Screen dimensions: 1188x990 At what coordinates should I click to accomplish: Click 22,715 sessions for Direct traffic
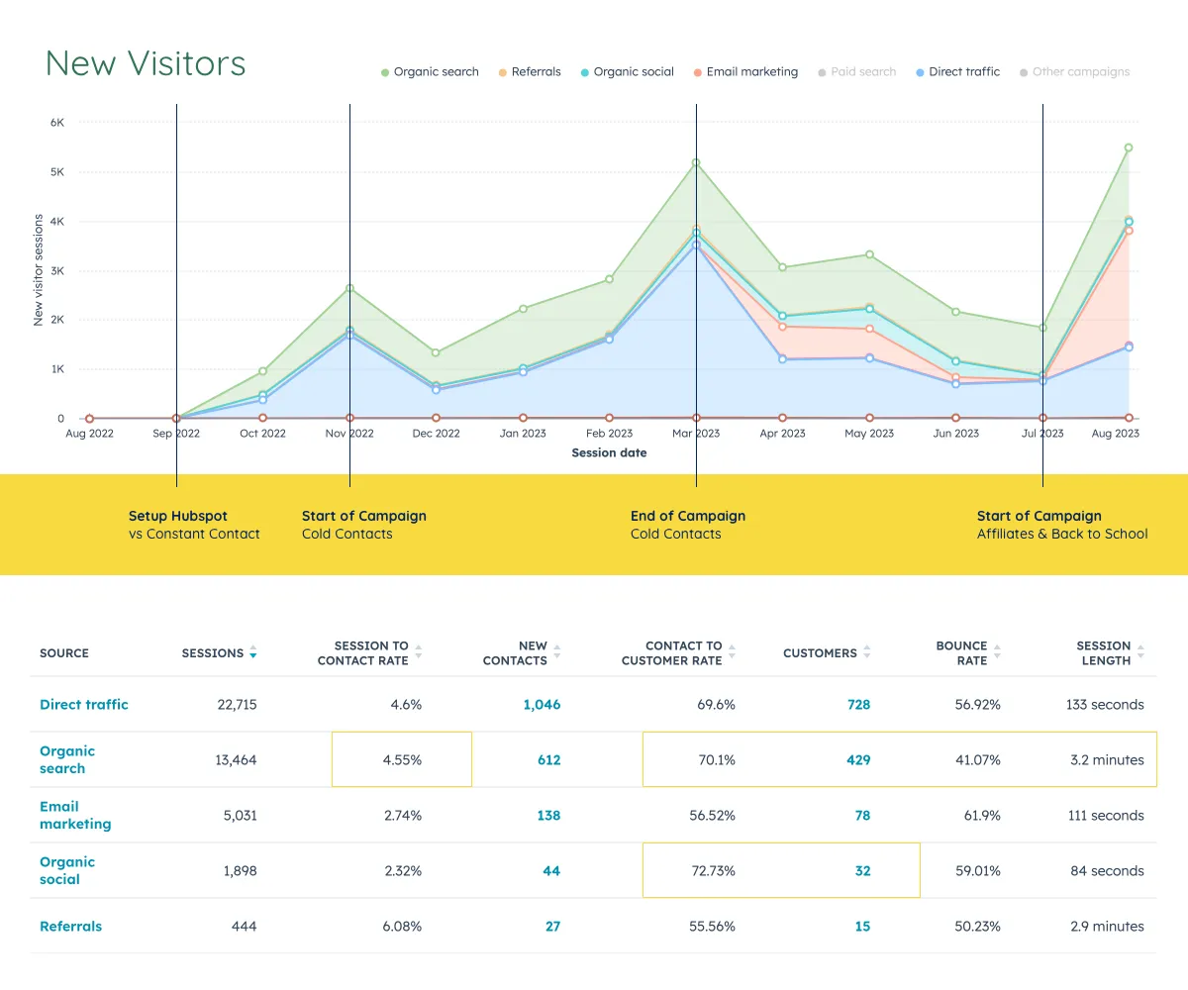tap(237, 705)
